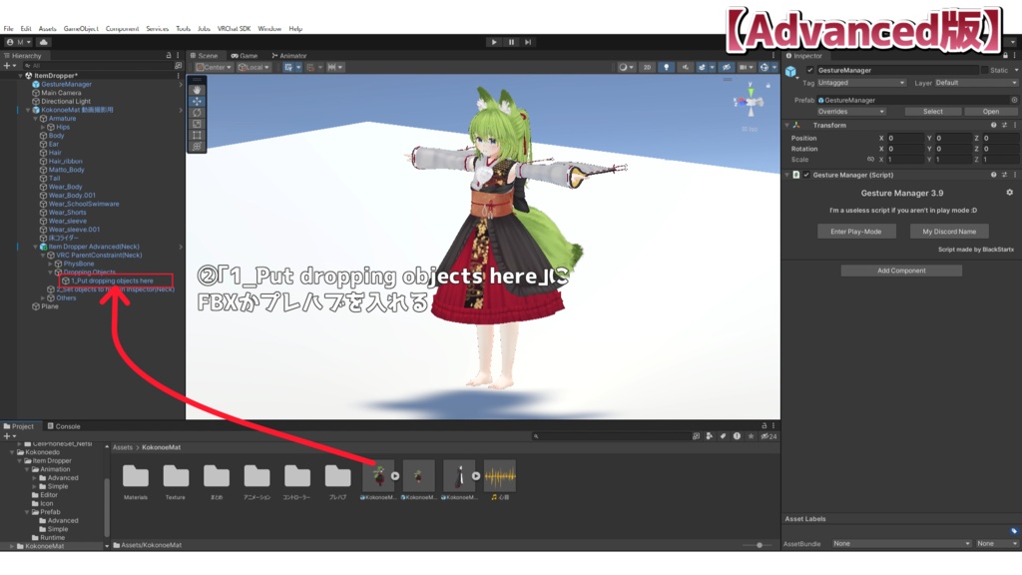Viewport: 1022px width, 575px height.
Task: Open AssetBundle None dropdown
Action: tap(901, 544)
